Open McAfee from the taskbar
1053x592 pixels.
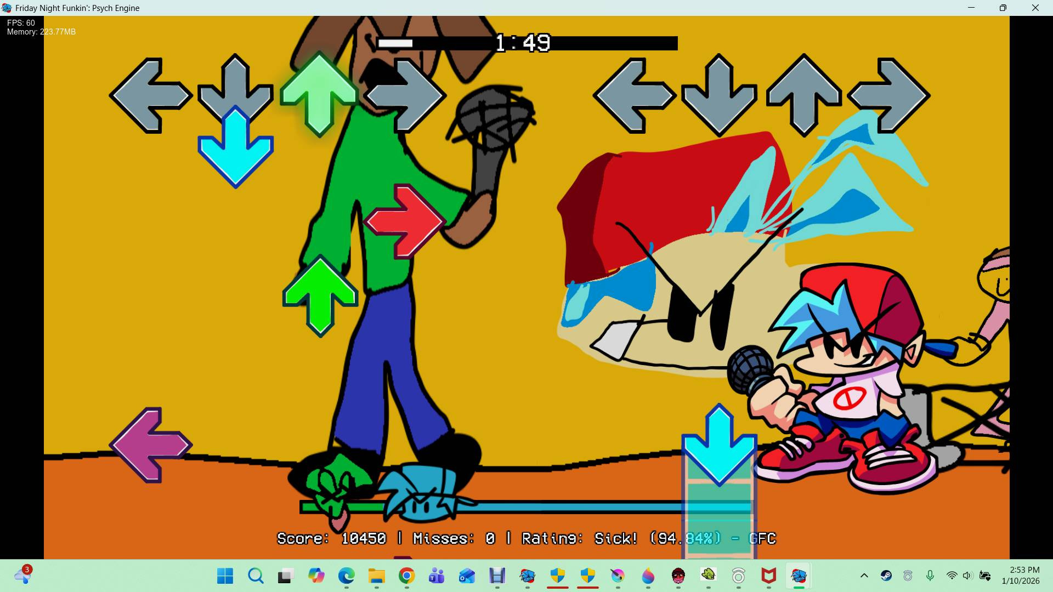point(768,576)
